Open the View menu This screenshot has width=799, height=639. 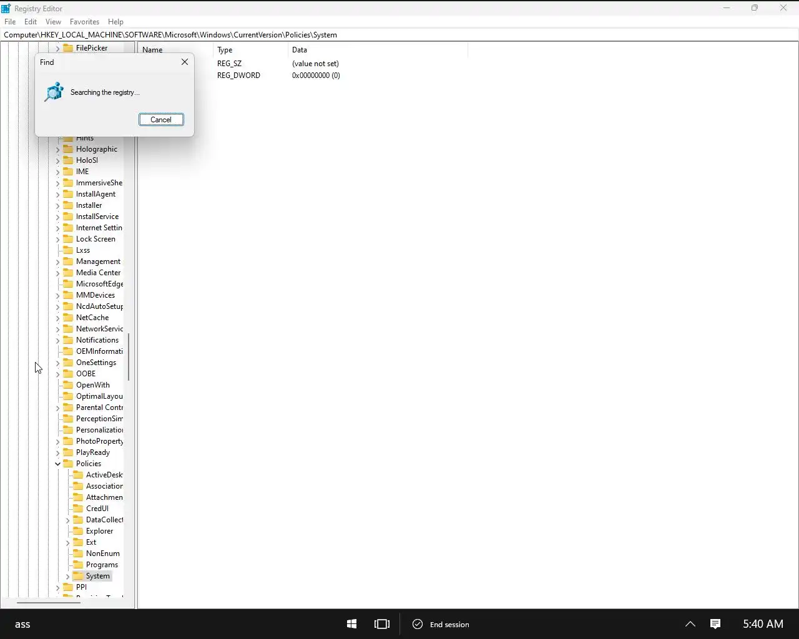point(53,21)
